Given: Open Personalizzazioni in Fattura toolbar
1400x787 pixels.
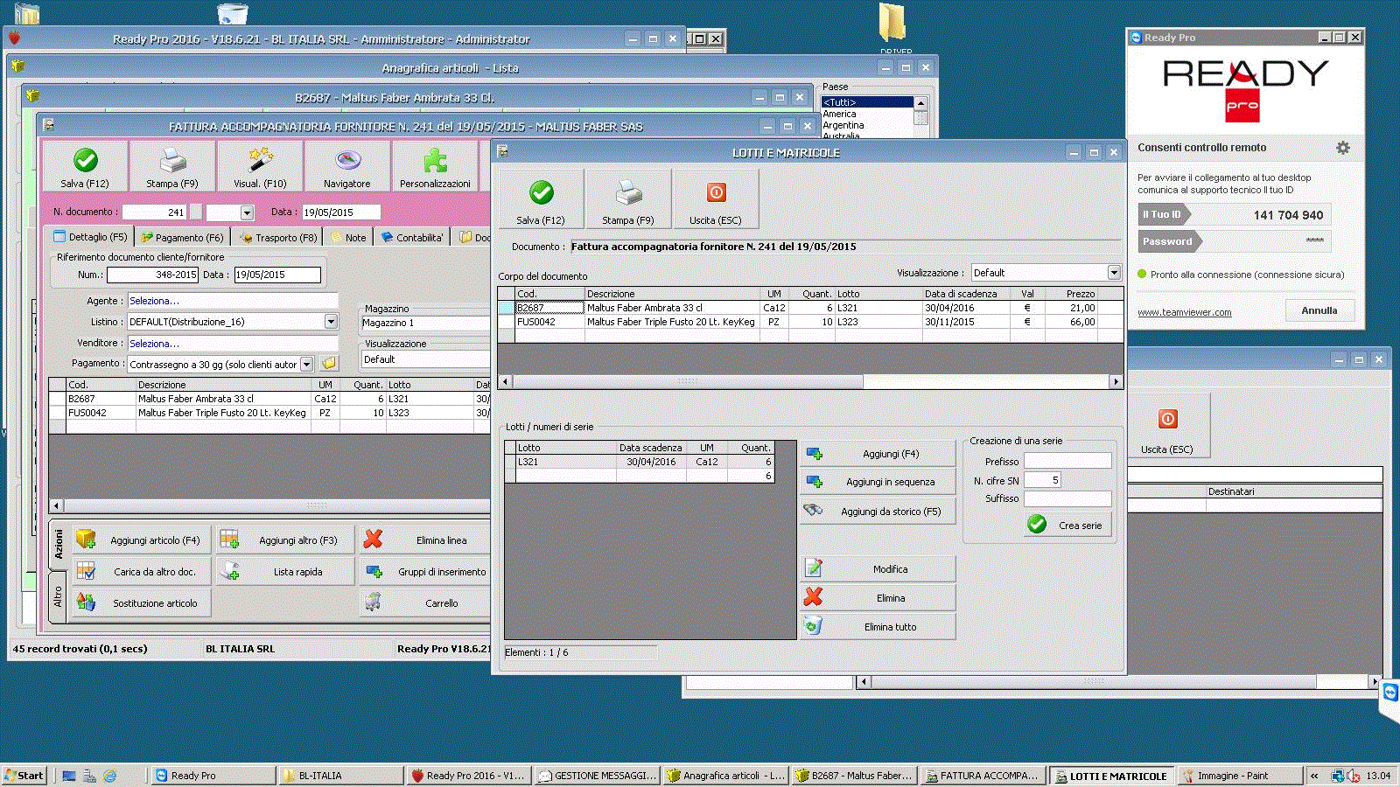Looking at the screenshot, I should pyautogui.click(x=435, y=166).
